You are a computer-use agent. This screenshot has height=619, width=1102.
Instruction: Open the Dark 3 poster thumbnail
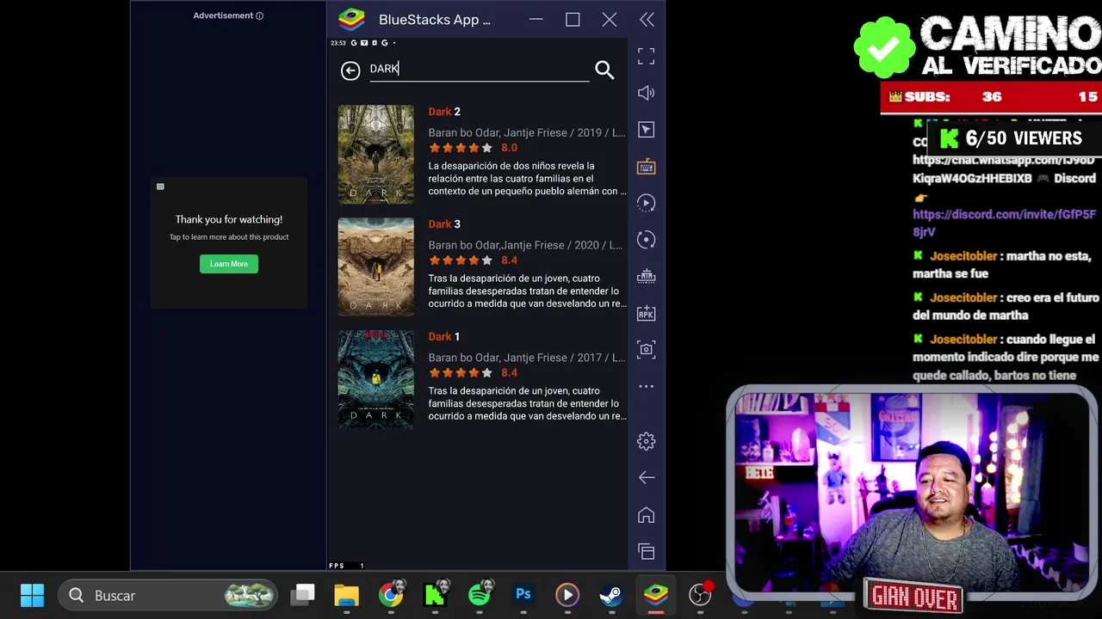coord(375,267)
